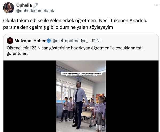Click the boys standing by the radiator
The image size is (160, 132).
pyautogui.click(x=67, y=109)
